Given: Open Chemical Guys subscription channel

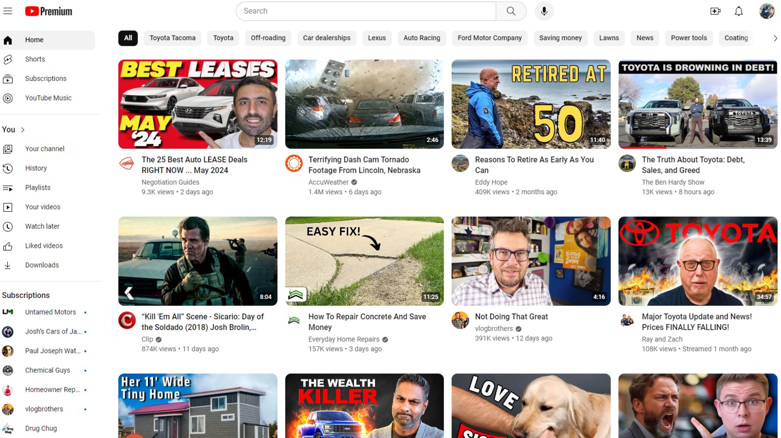Looking at the screenshot, I should 46,370.
